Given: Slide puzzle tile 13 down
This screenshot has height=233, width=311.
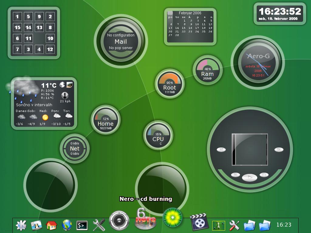Looking at the screenshot, I should coord(39,27).
